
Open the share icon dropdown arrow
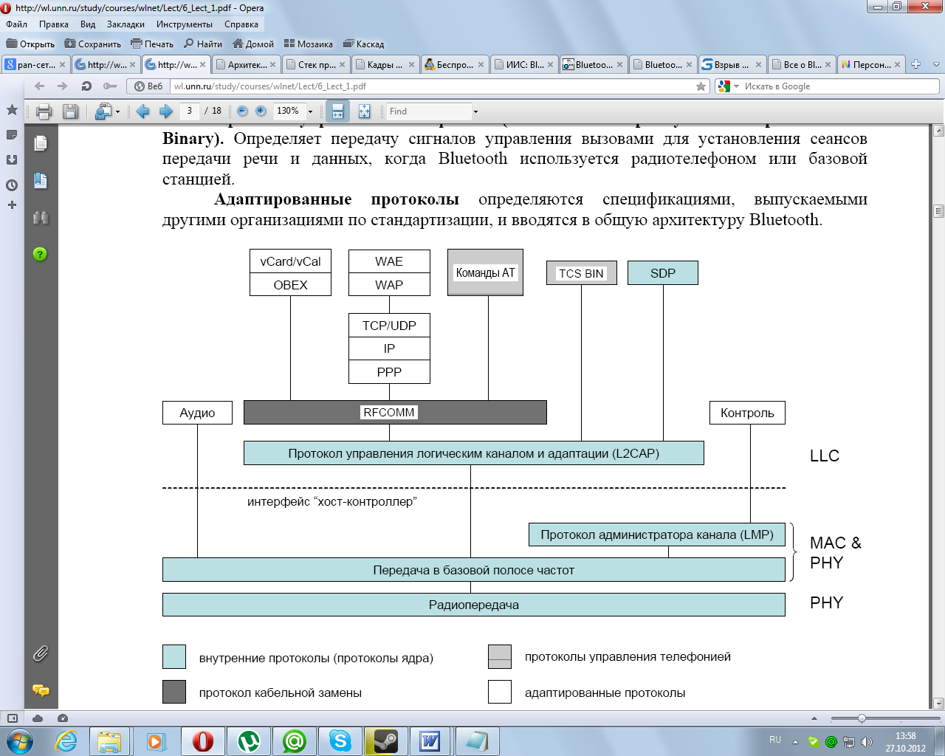click(118, 112)
